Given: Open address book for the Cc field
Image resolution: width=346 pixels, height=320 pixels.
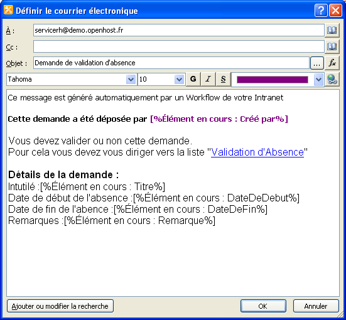Looking at the screenshot, I should (x=332, y=46).
